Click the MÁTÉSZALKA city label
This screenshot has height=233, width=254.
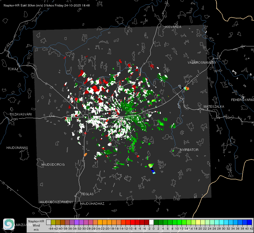pos(214,107)
